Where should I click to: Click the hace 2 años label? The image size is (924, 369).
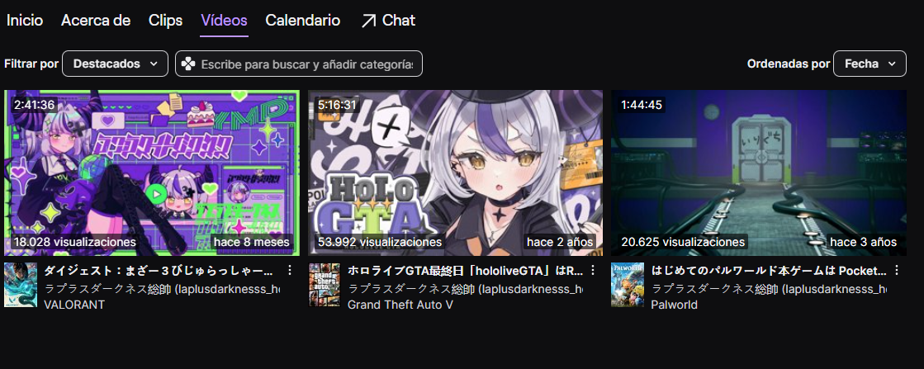click(x=560, y=242)
